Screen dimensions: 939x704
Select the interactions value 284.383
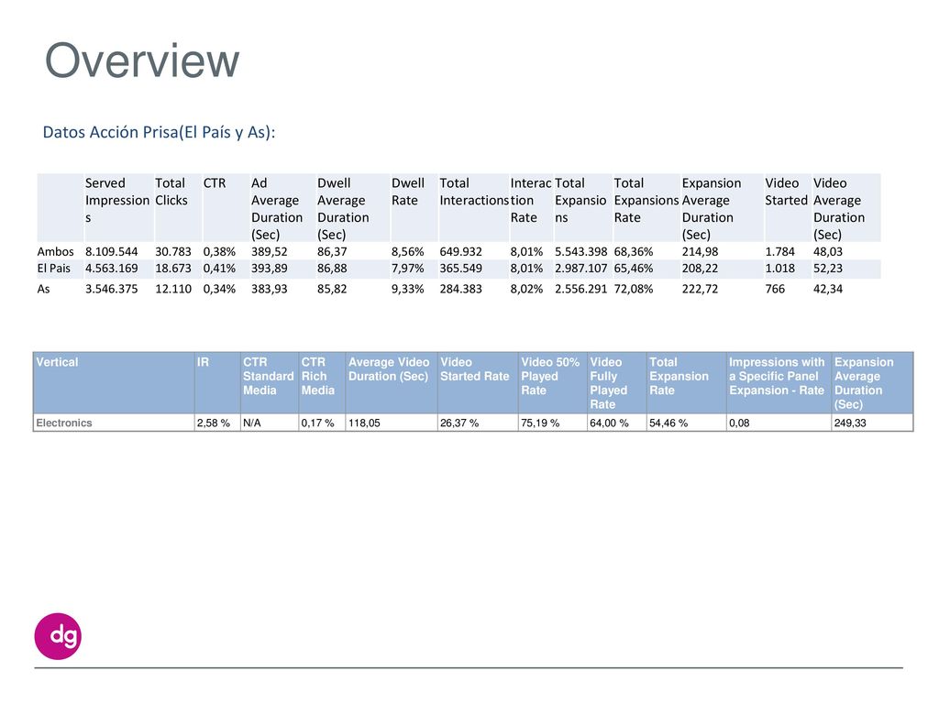point(460,289)
